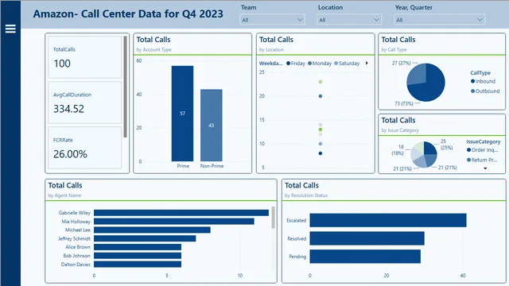
Task: Expand the IssueCategory legend down arrow
Action: coord(485,168)
